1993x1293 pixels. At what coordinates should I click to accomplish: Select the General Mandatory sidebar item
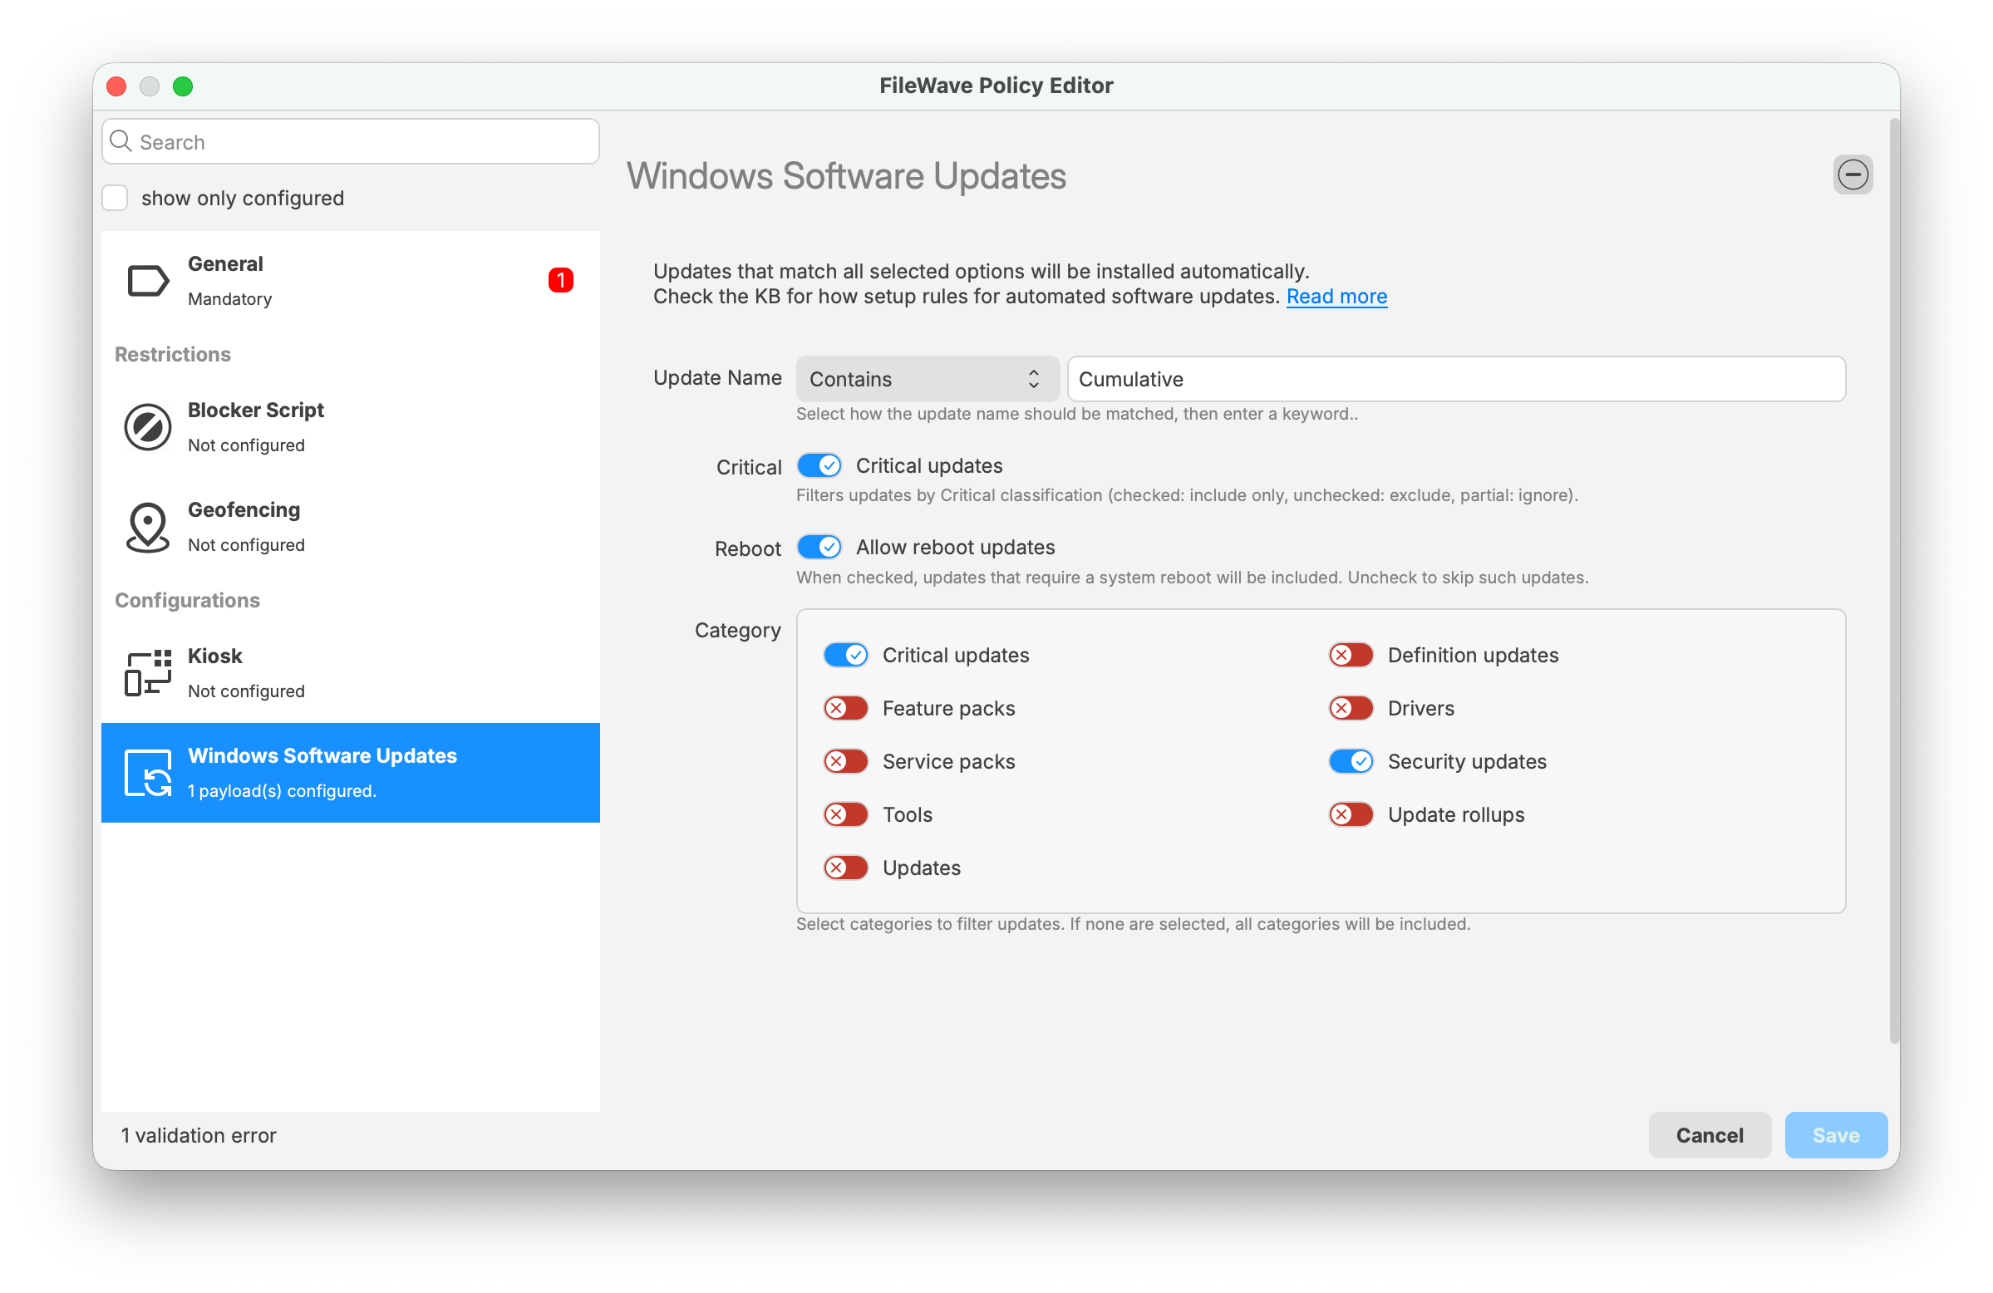(351, 281)
